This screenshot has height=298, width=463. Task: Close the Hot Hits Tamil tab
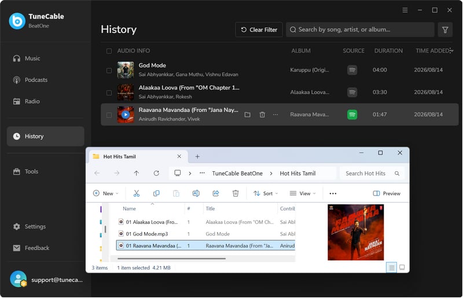pyautogui.click(x=179, y=157)
